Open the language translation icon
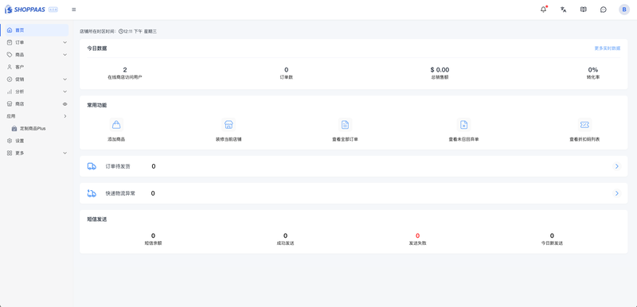The height and width of the screenshot is (307, 637). pos(563,10)
